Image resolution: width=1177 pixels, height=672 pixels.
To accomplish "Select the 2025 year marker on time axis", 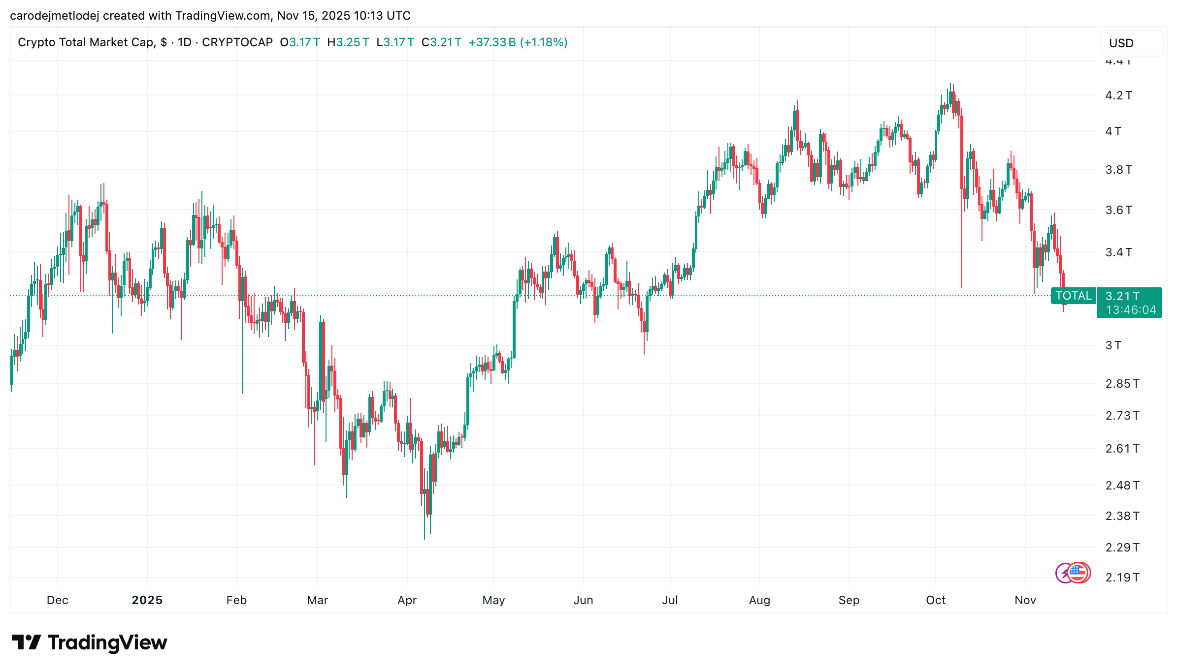I will pyautogui.click(x=147, y=600).
